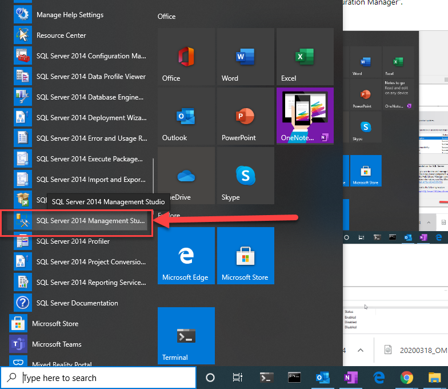Click embedded screenshot in background document
Viewport: 448px width, 389px height.
pyautogui.click(x=395, y=136)
